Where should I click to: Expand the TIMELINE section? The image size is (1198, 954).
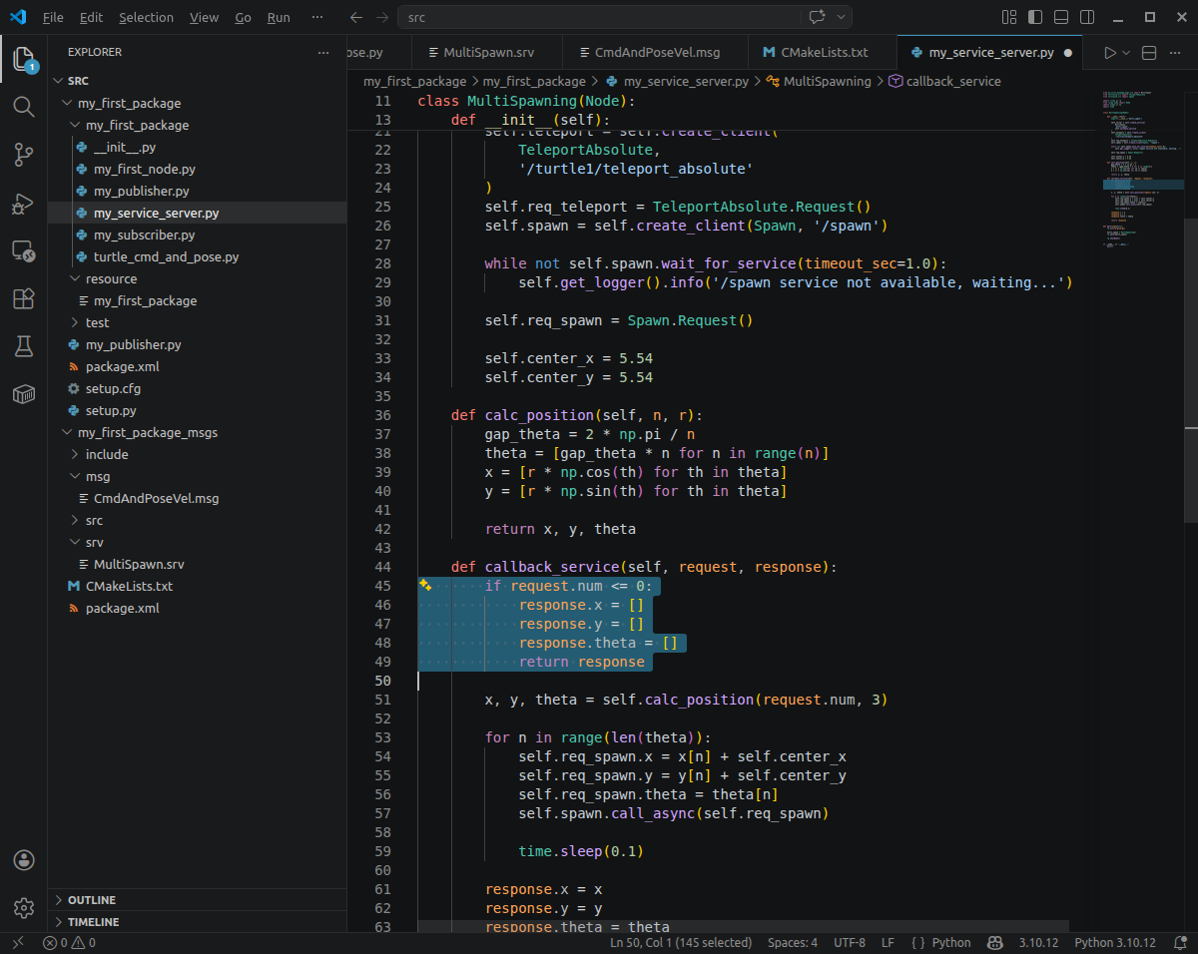click(x=197, y=922)
